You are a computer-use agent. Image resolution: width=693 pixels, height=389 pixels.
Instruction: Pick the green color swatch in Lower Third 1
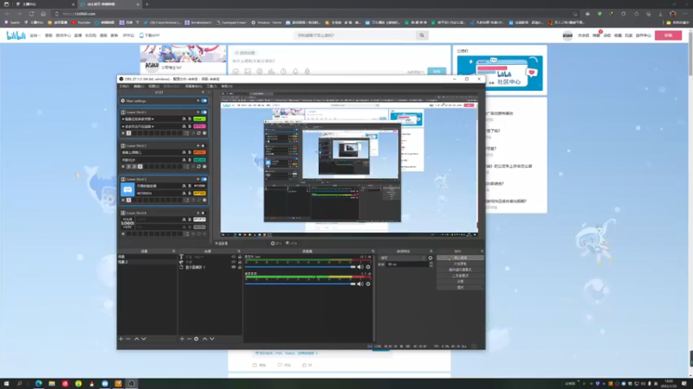199,119
